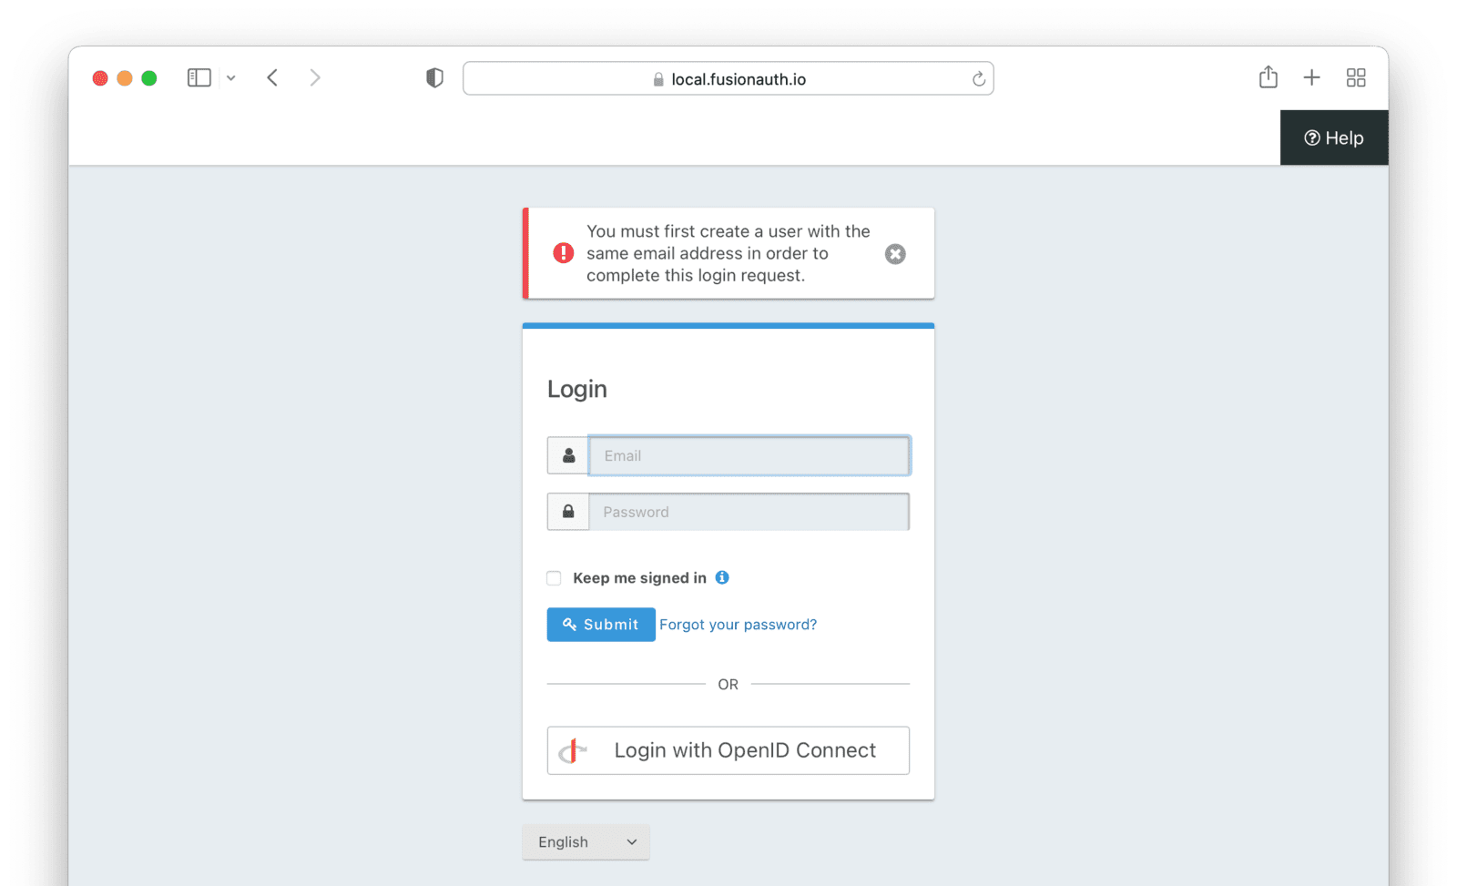Click the question mark icon in the Help button

(x=1311, y=137)
